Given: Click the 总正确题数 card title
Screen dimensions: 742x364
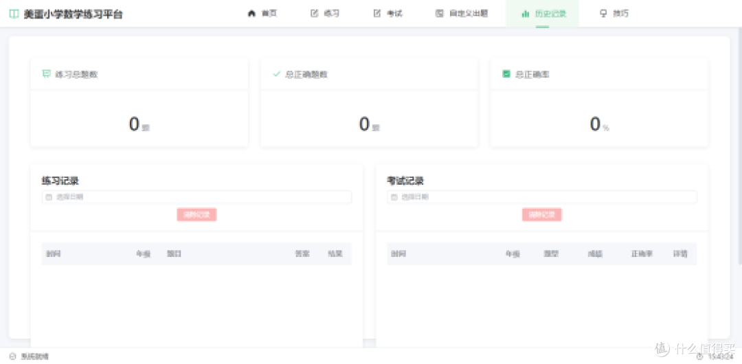Looking at the screenshot, I should [x=306, y=74].
